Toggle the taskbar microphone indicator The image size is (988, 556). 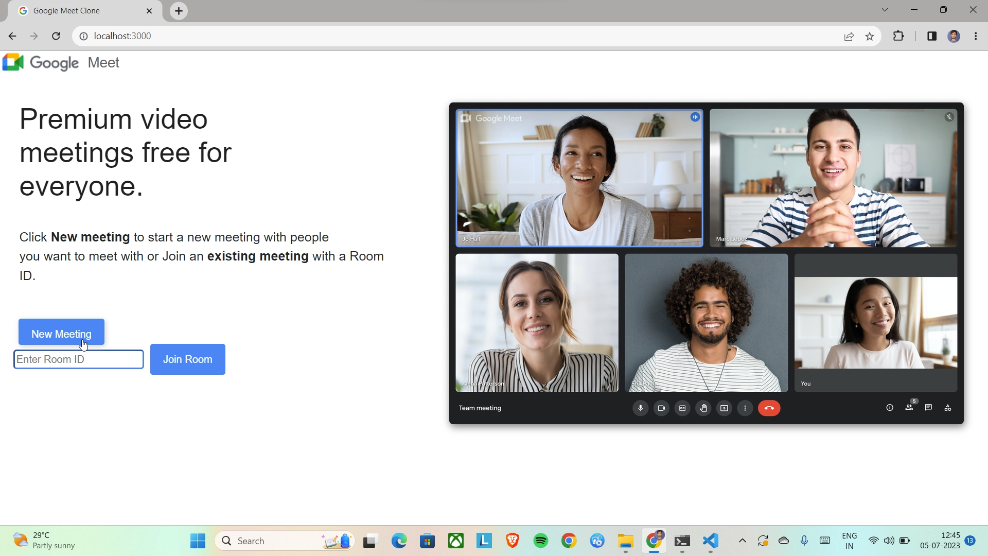(x=804, y=541)
